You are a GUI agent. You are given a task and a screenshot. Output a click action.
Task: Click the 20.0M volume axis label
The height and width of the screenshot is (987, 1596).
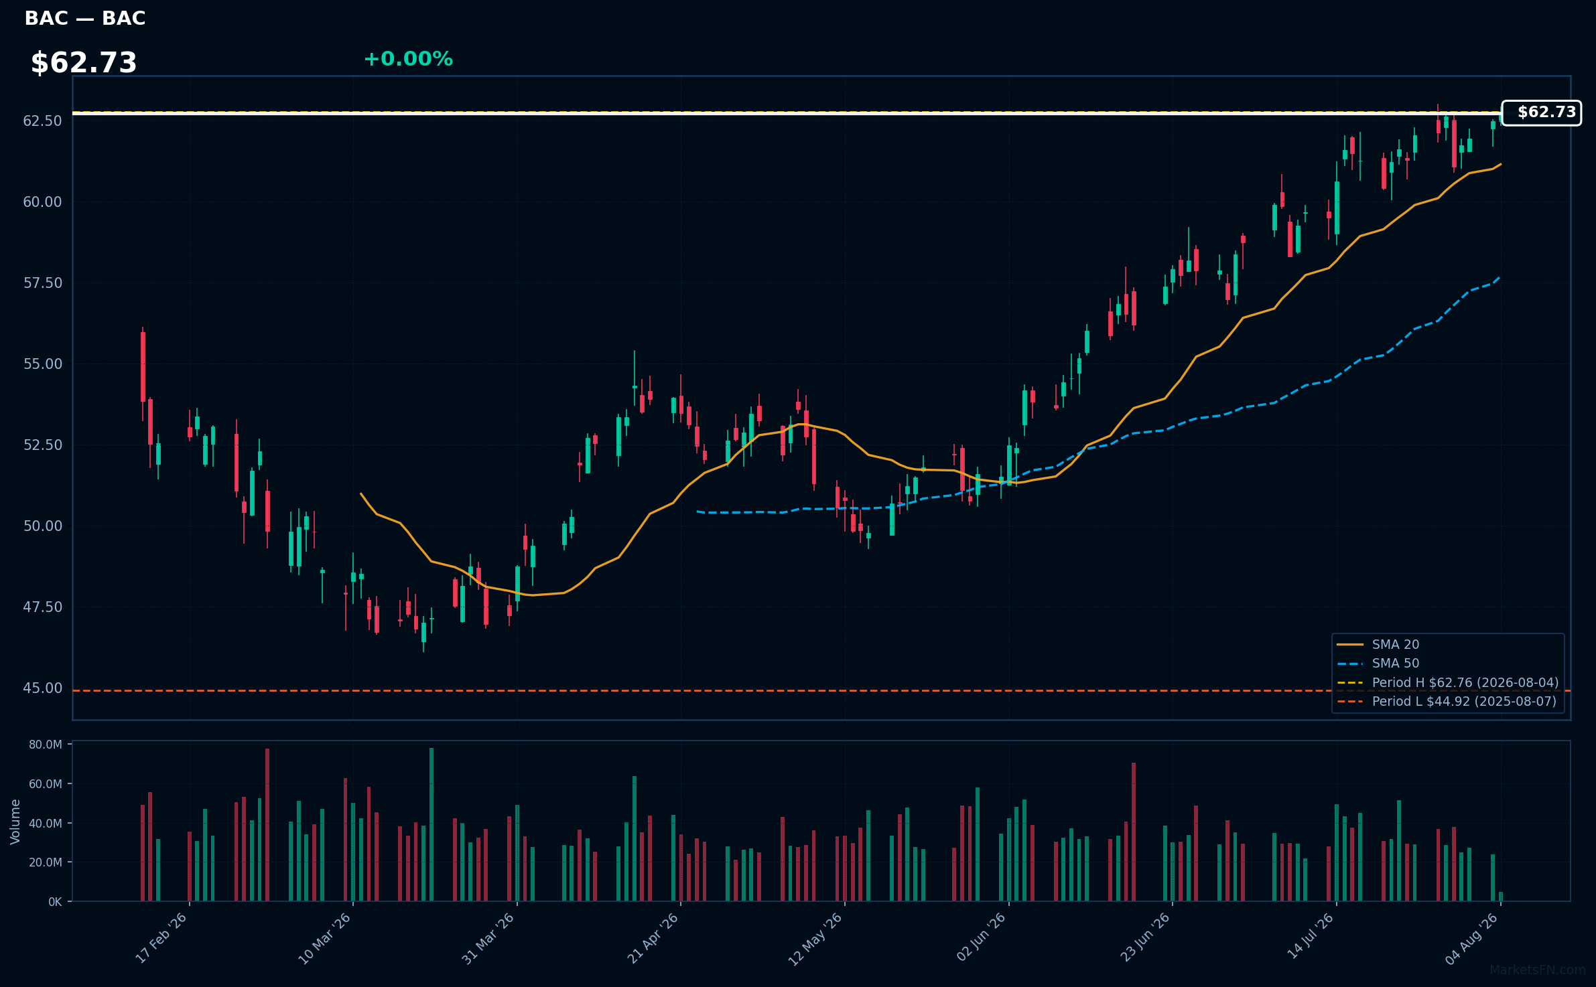click(x=46, y=862)
